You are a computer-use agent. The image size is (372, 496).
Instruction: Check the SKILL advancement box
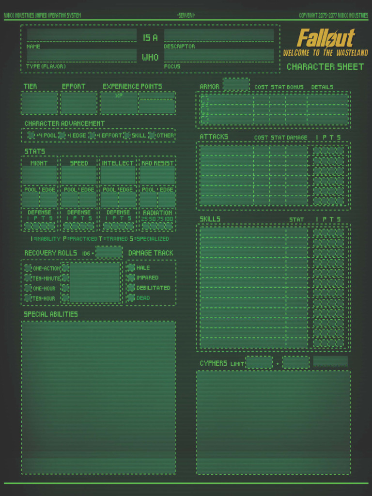pyautogui.click(x=127, y=136)
